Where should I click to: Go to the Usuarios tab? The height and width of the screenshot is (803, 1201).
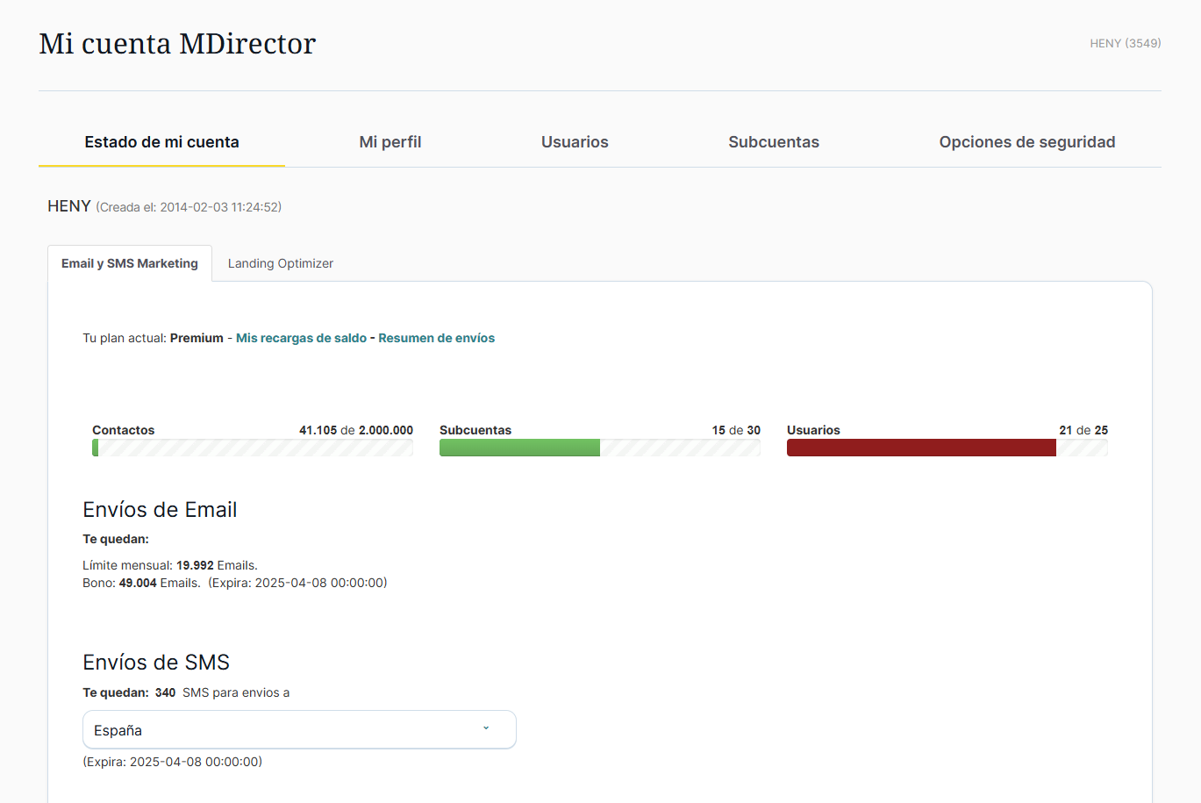(575, 142)
